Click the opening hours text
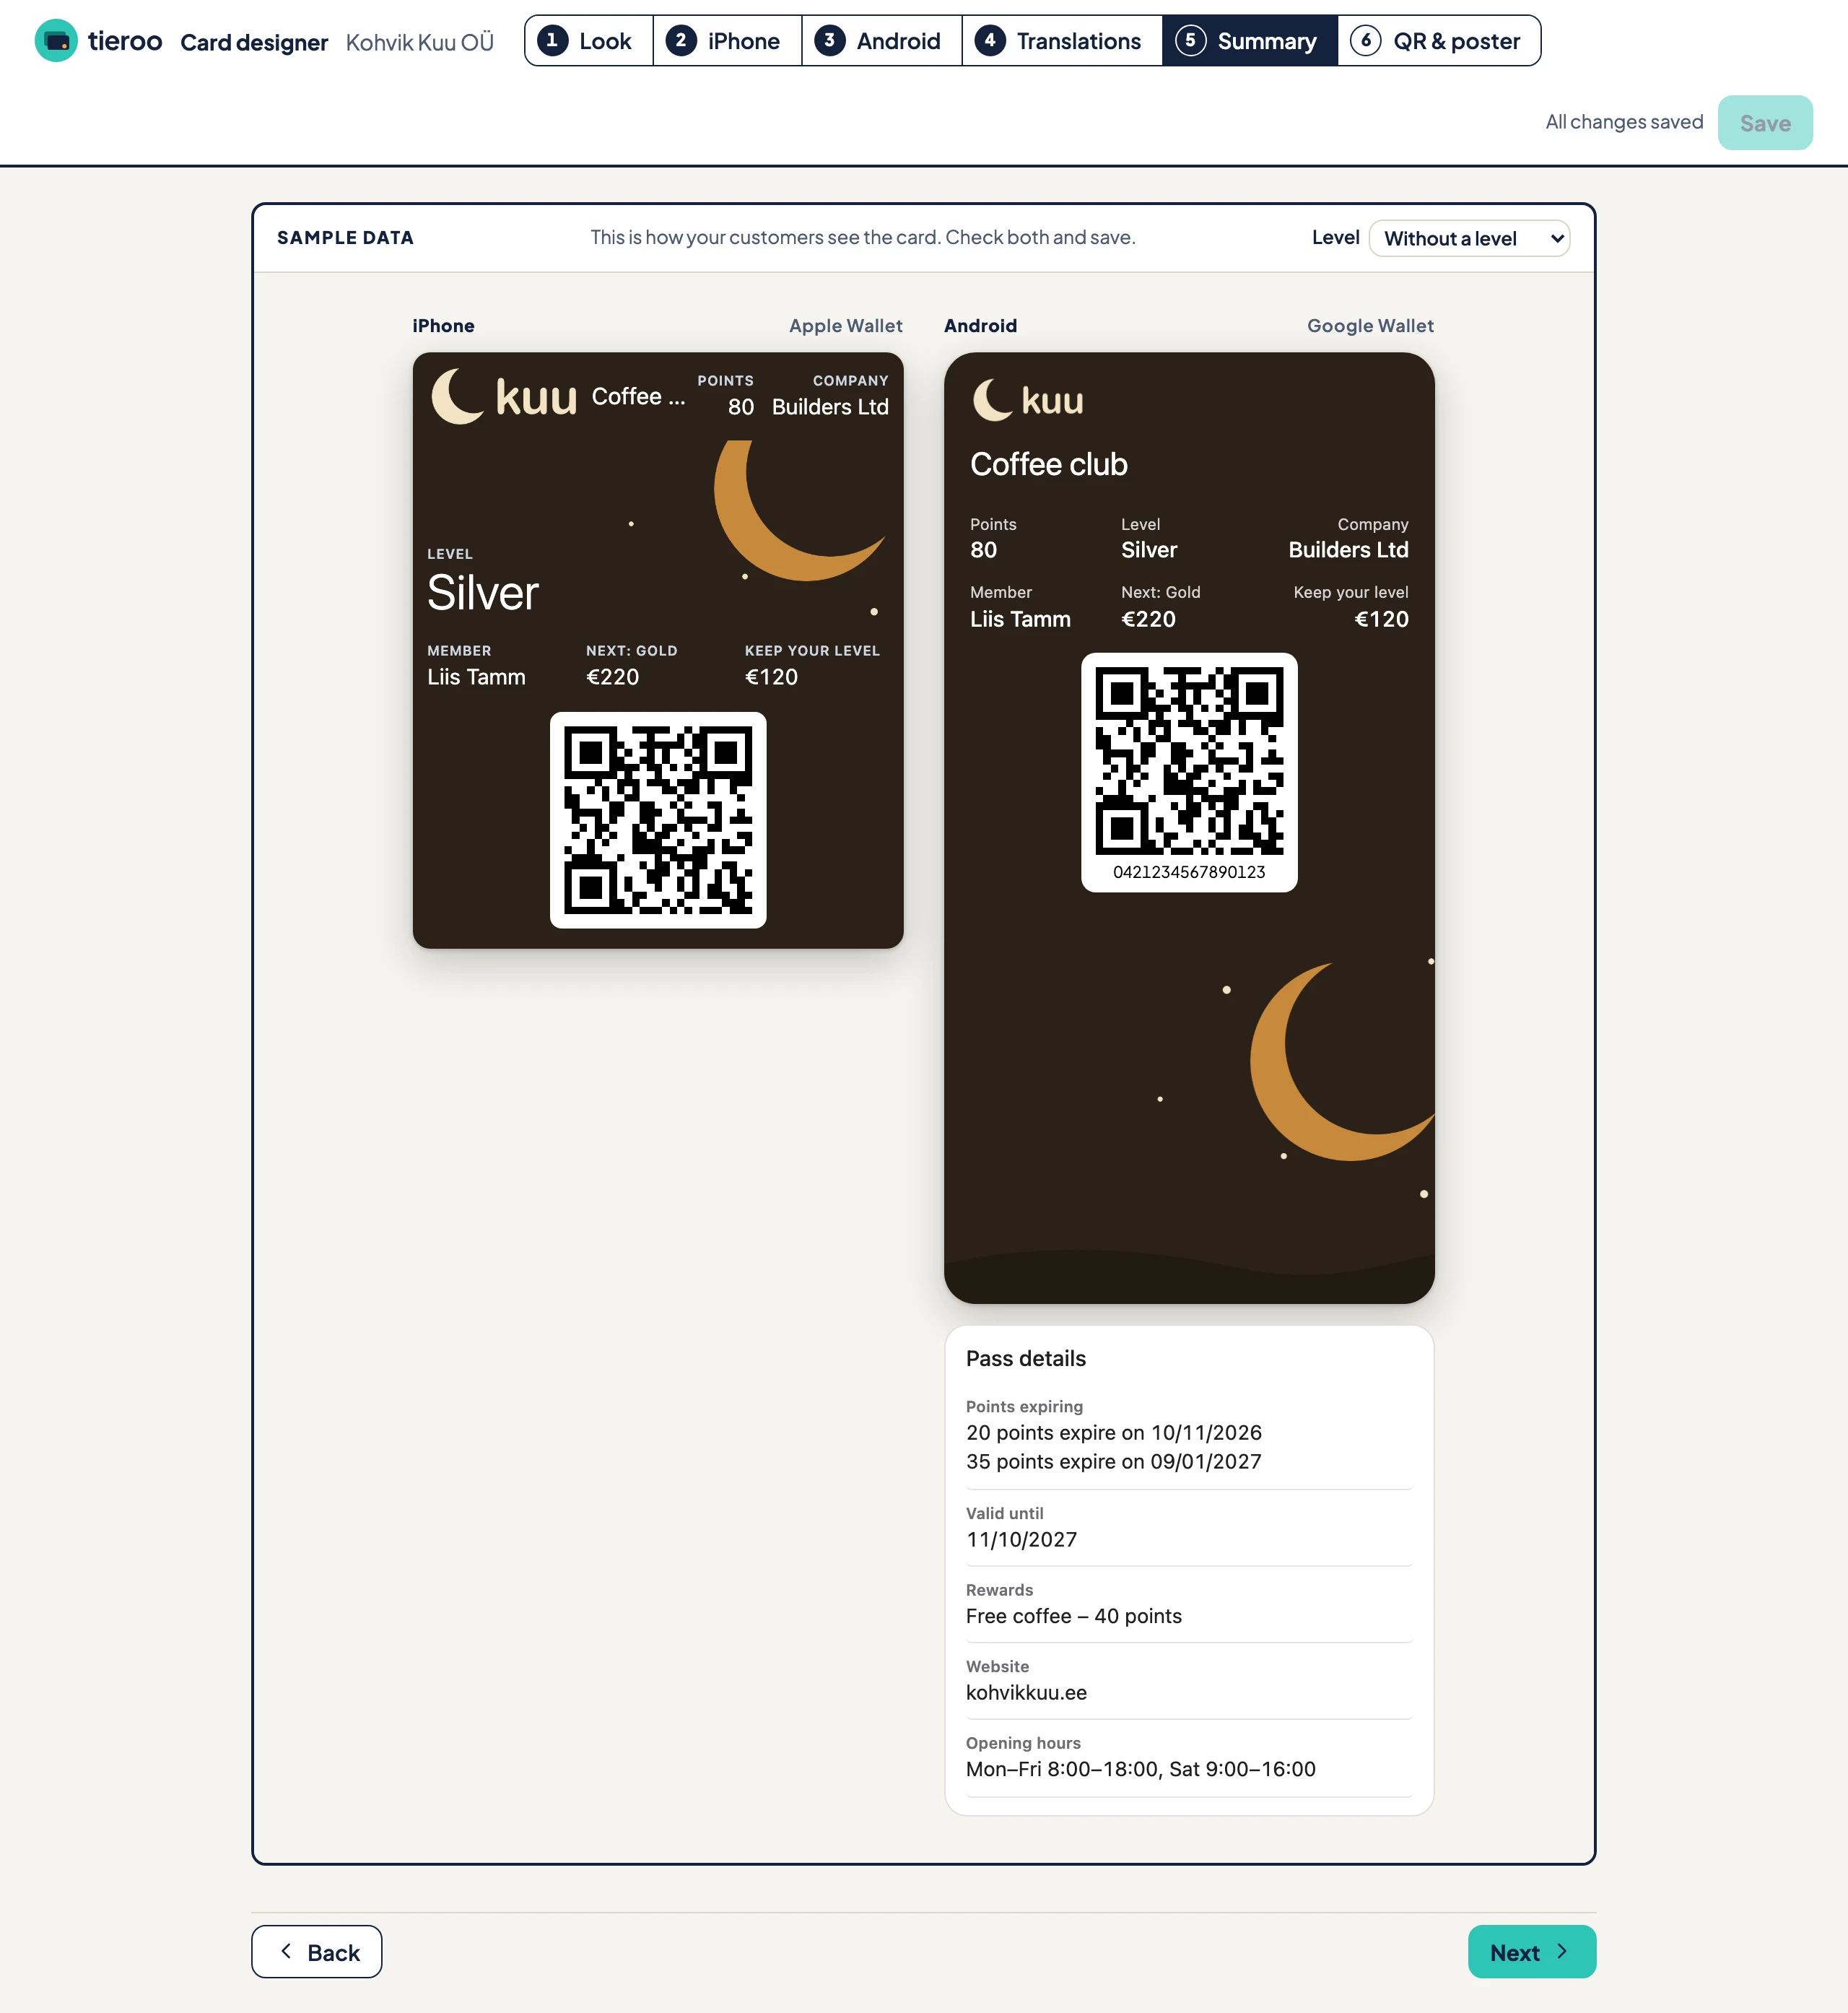 point(1140,1769)
